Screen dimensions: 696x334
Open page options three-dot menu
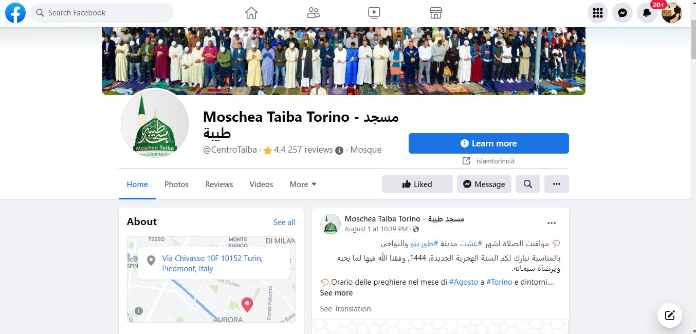557,184
